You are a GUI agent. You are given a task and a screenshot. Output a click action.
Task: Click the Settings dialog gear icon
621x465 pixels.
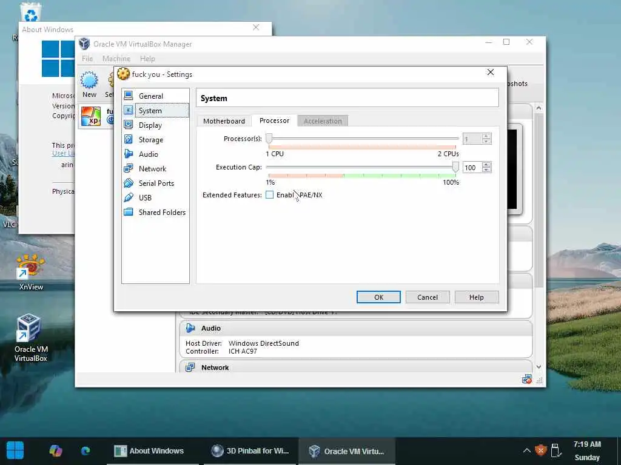[123, 74]
